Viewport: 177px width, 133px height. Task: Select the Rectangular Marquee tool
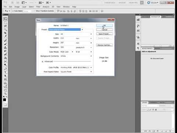(5, 23)
